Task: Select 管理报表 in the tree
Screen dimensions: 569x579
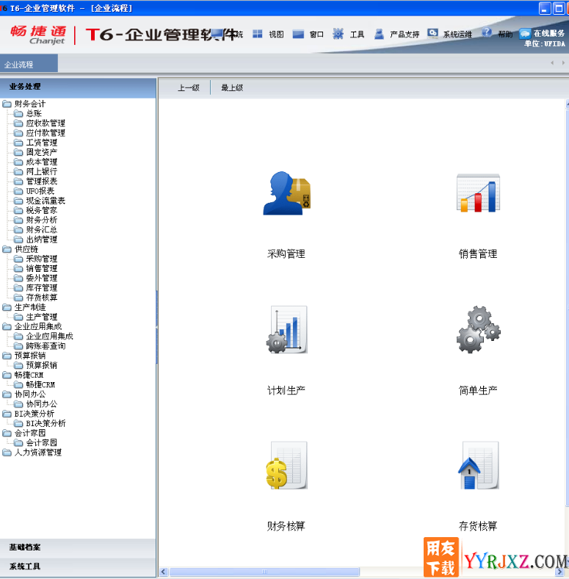Action: pyautogui.click(x=42, y=181)
